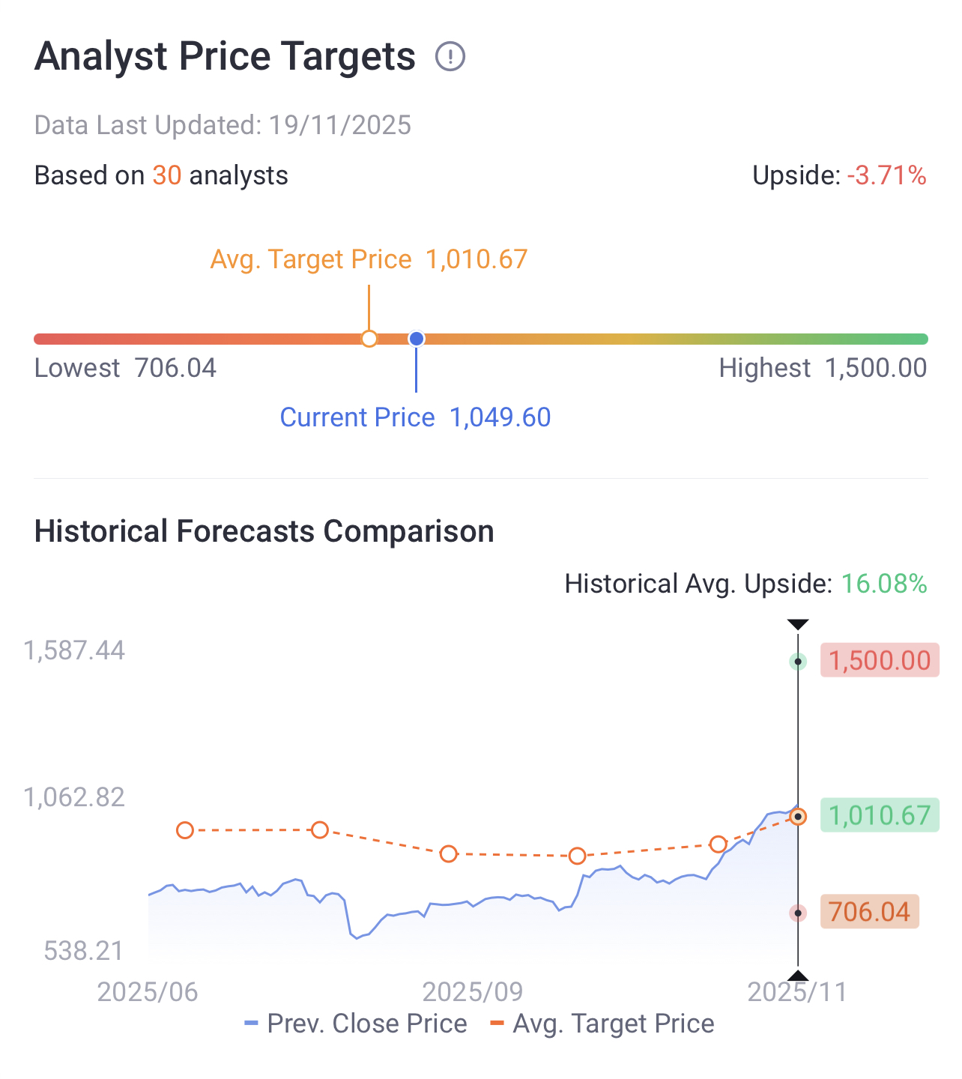This screenshot has width=962, height=1079.
Task: Click the Historical Avg. Upside 16.08% value
Action: (x=884, y=584)
